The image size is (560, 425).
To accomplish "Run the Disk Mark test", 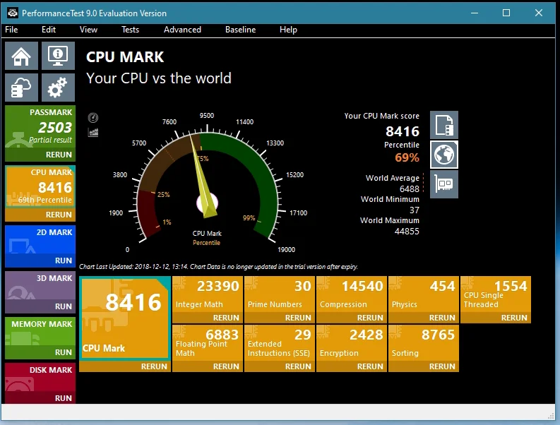I will 40,398.
